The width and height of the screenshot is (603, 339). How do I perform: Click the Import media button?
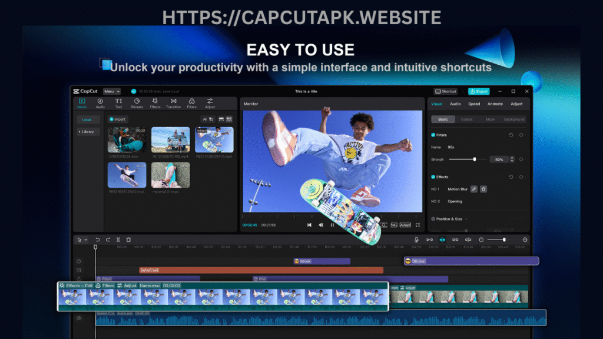117,119
